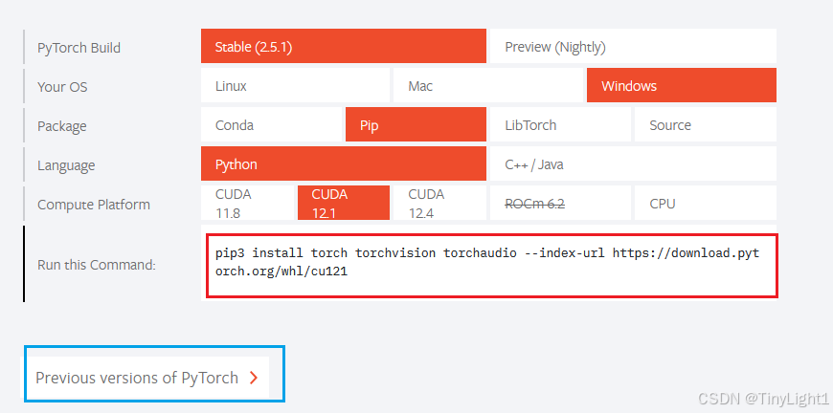The height and width of the screenshot is (413, 833).
Task: Open Previous versions of PyTorch link
Action: tap(146, 378)
